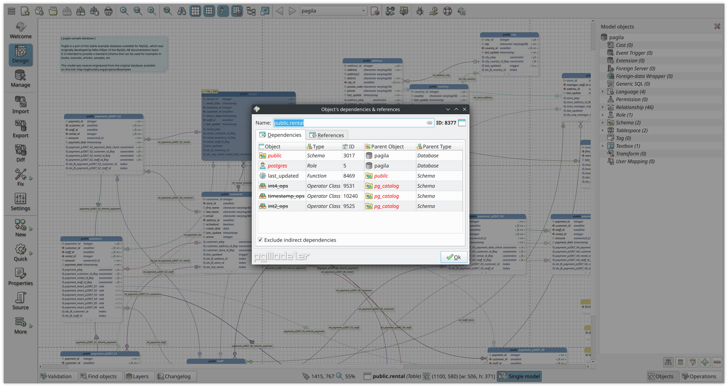
Task: Open the Diff tool
Action: [21, 154]
